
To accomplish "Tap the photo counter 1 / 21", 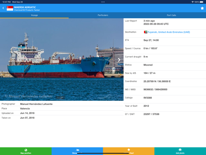I will click(x=60, y=98).
